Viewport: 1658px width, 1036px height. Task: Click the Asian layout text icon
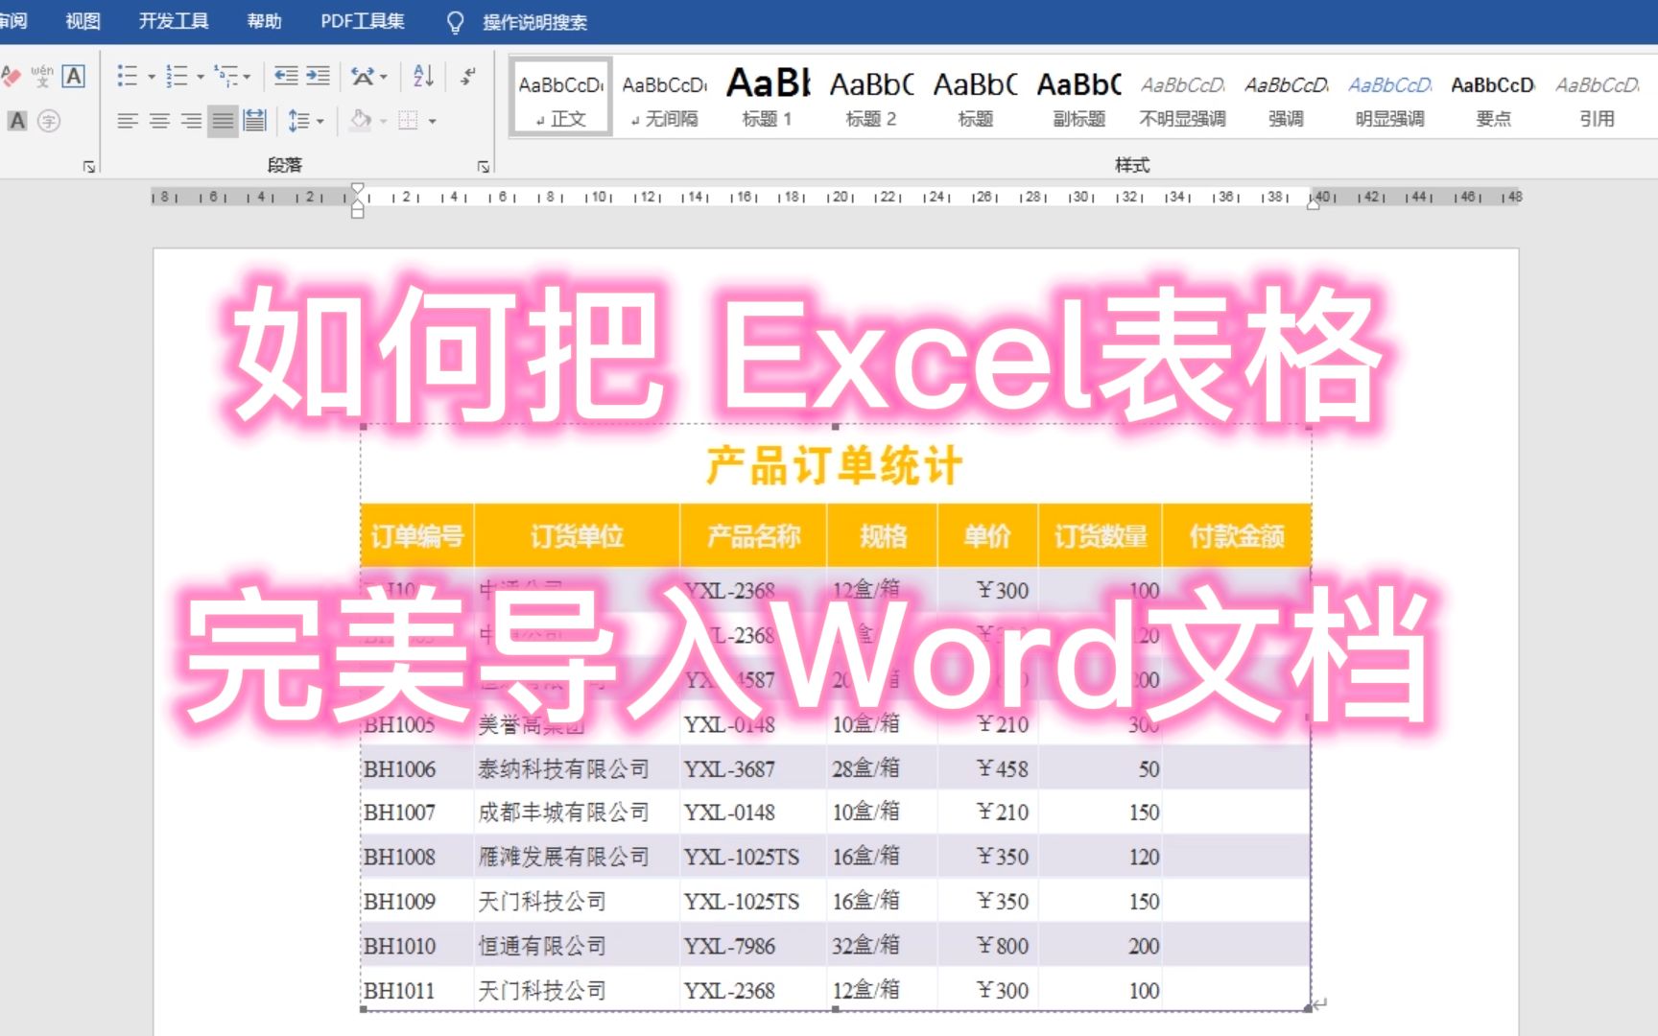pyautogui.click(x=363, y=76)
